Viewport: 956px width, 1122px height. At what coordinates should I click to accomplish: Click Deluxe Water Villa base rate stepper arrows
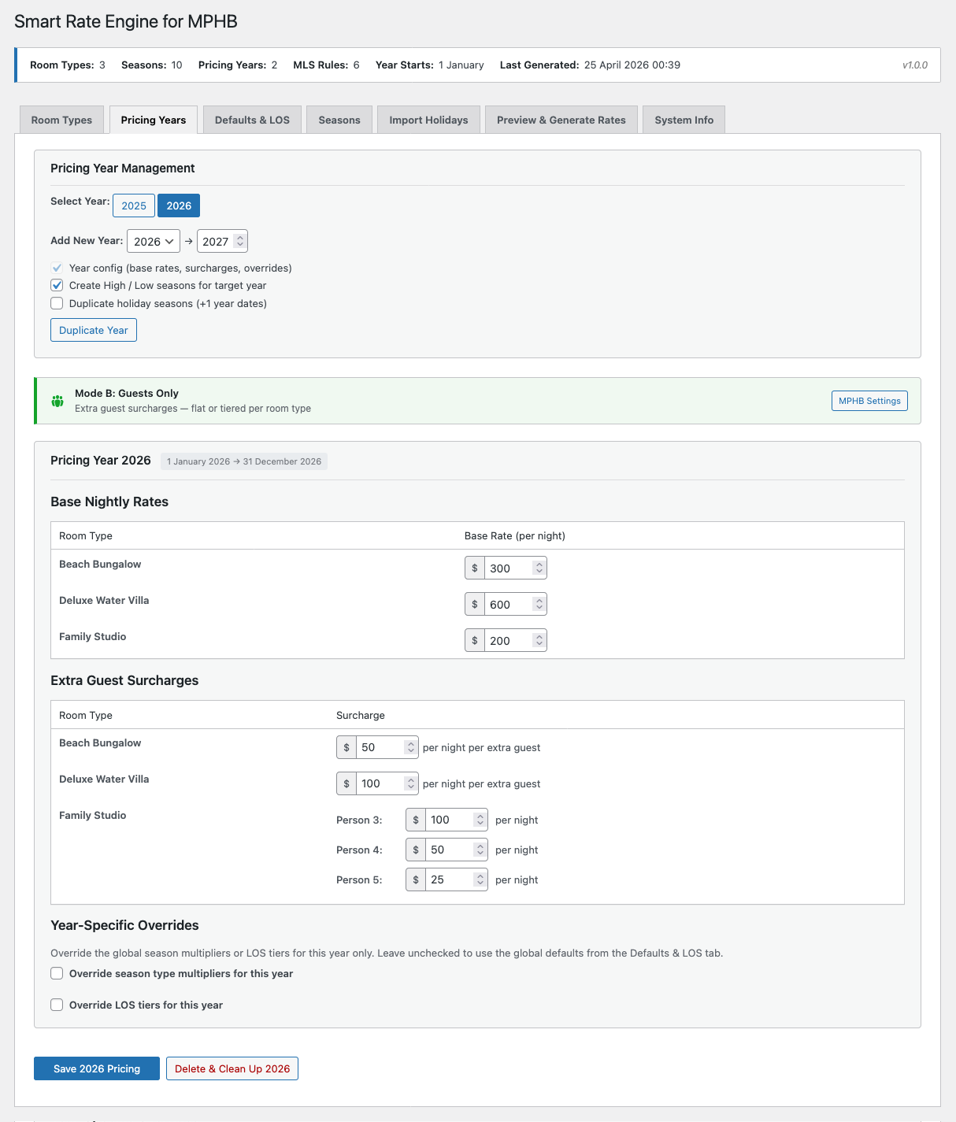(539, 604)
